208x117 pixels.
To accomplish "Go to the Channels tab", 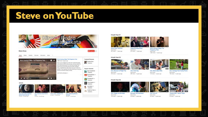I will click(x=36, y=55).
